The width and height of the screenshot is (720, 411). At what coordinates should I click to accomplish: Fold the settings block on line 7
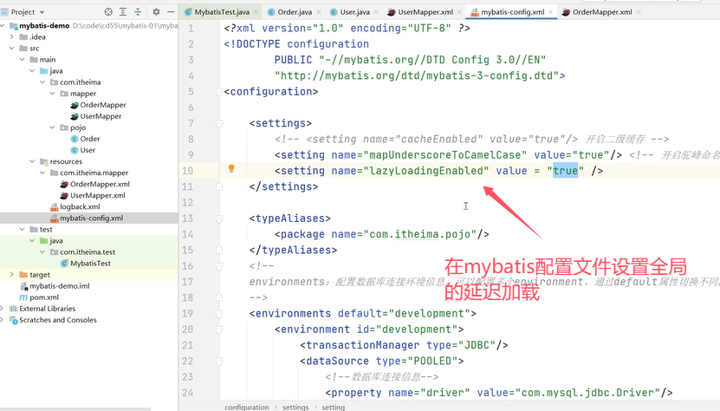219,124
